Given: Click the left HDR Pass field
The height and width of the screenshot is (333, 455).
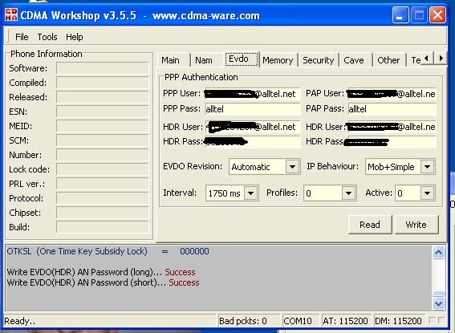Looking at the screenshot, I should click(253, 142).
